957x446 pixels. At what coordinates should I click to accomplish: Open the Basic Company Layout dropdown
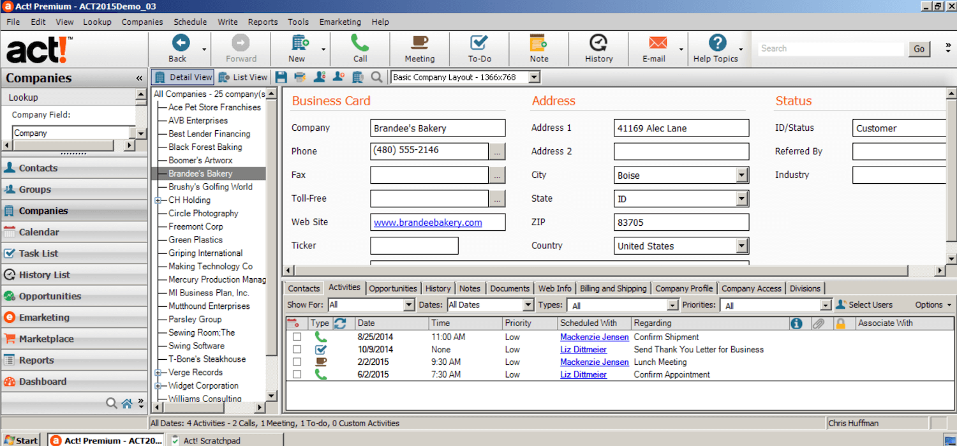click(535, 77)
